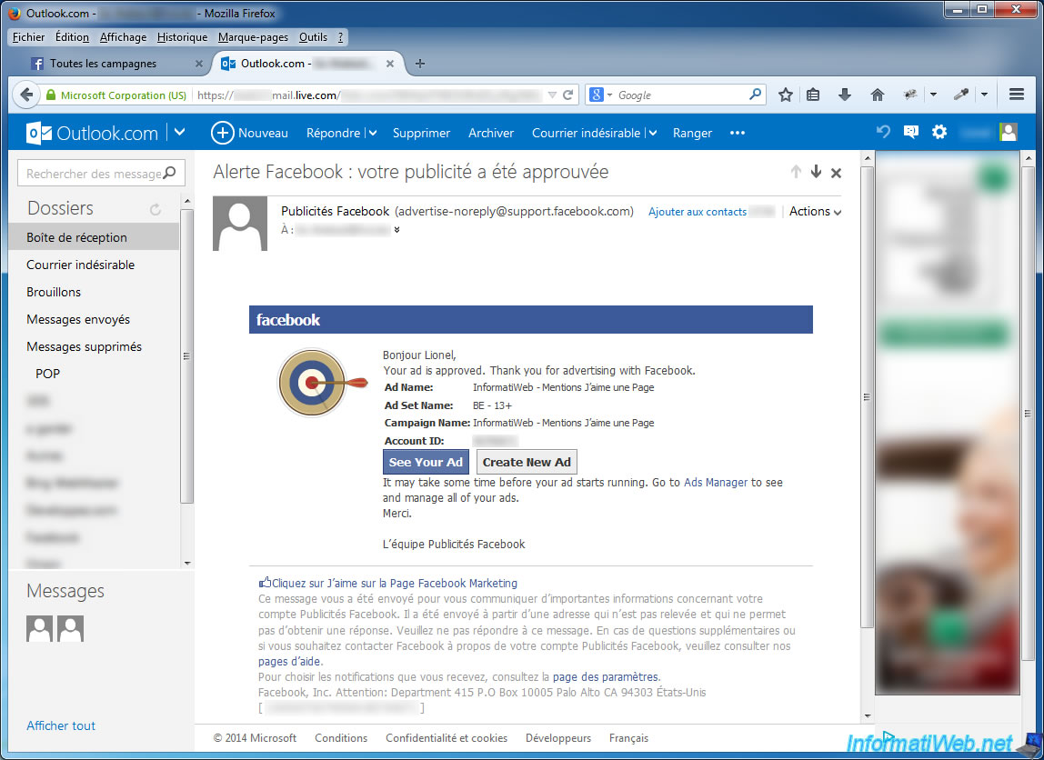Image resolution: width=1044 pixels, height=760 pixels.
Task: Click sender's avatar picture
Action: tap(240, 224)
